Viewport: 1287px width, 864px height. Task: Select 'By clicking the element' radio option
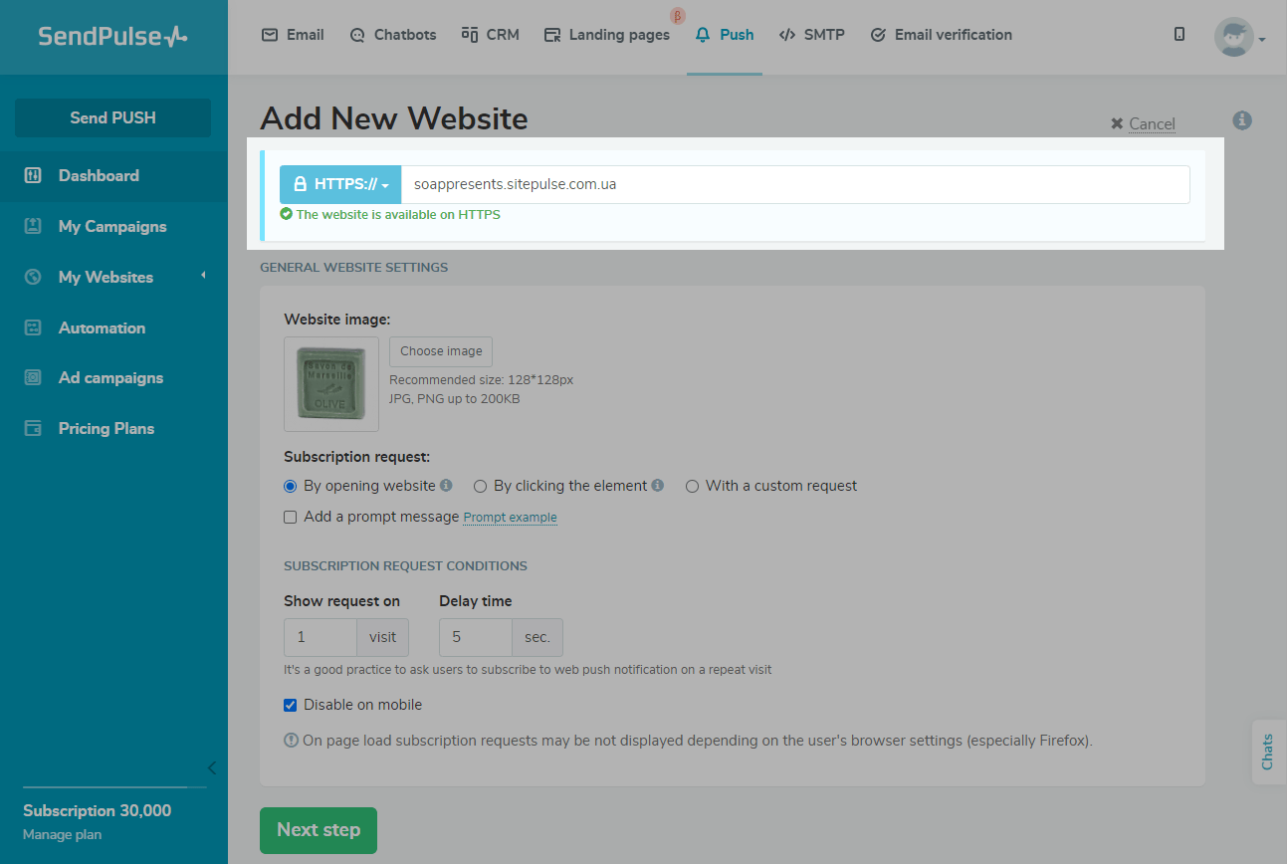tap(481, 487)
